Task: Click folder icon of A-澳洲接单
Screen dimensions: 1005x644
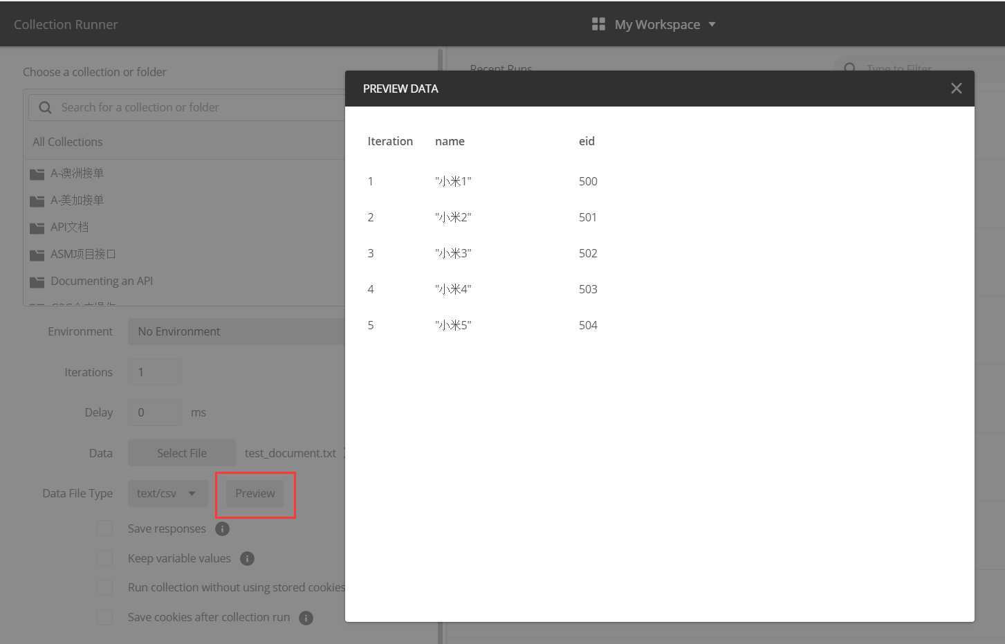Action: click(37, 174)
